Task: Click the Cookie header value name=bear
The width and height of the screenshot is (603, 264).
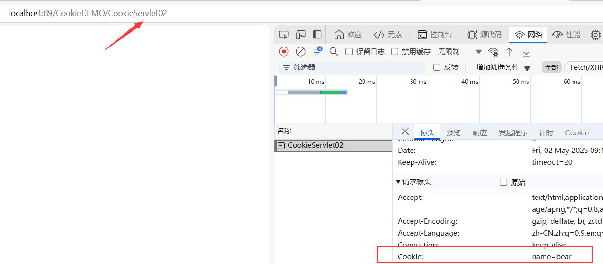Action: [552, 257]
